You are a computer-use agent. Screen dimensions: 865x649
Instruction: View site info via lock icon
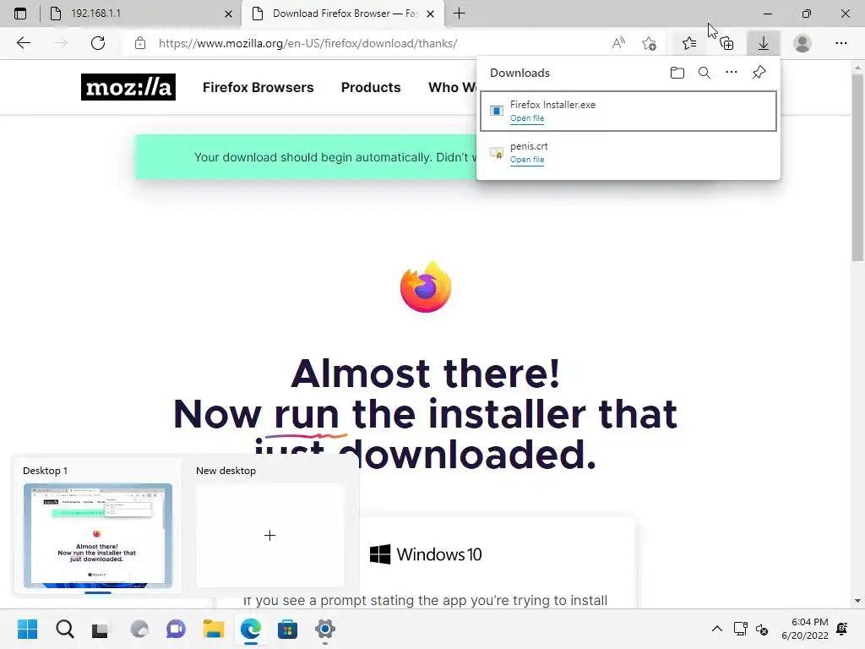pos(140,43)
